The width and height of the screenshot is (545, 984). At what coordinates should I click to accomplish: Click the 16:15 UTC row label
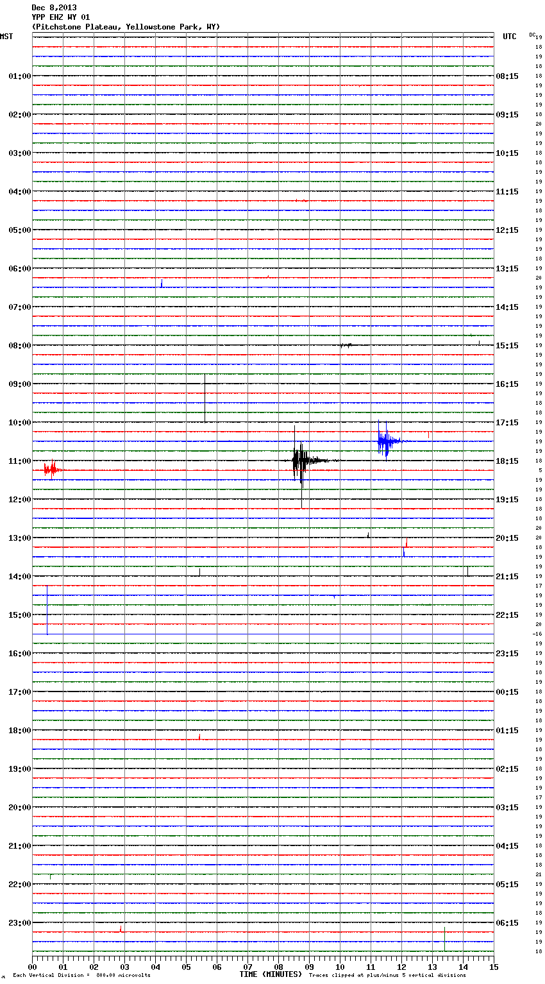507,384
